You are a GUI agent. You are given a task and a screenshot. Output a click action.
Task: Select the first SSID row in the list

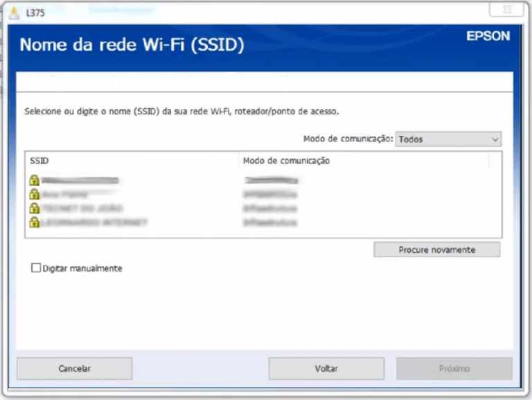pos(80,180)
